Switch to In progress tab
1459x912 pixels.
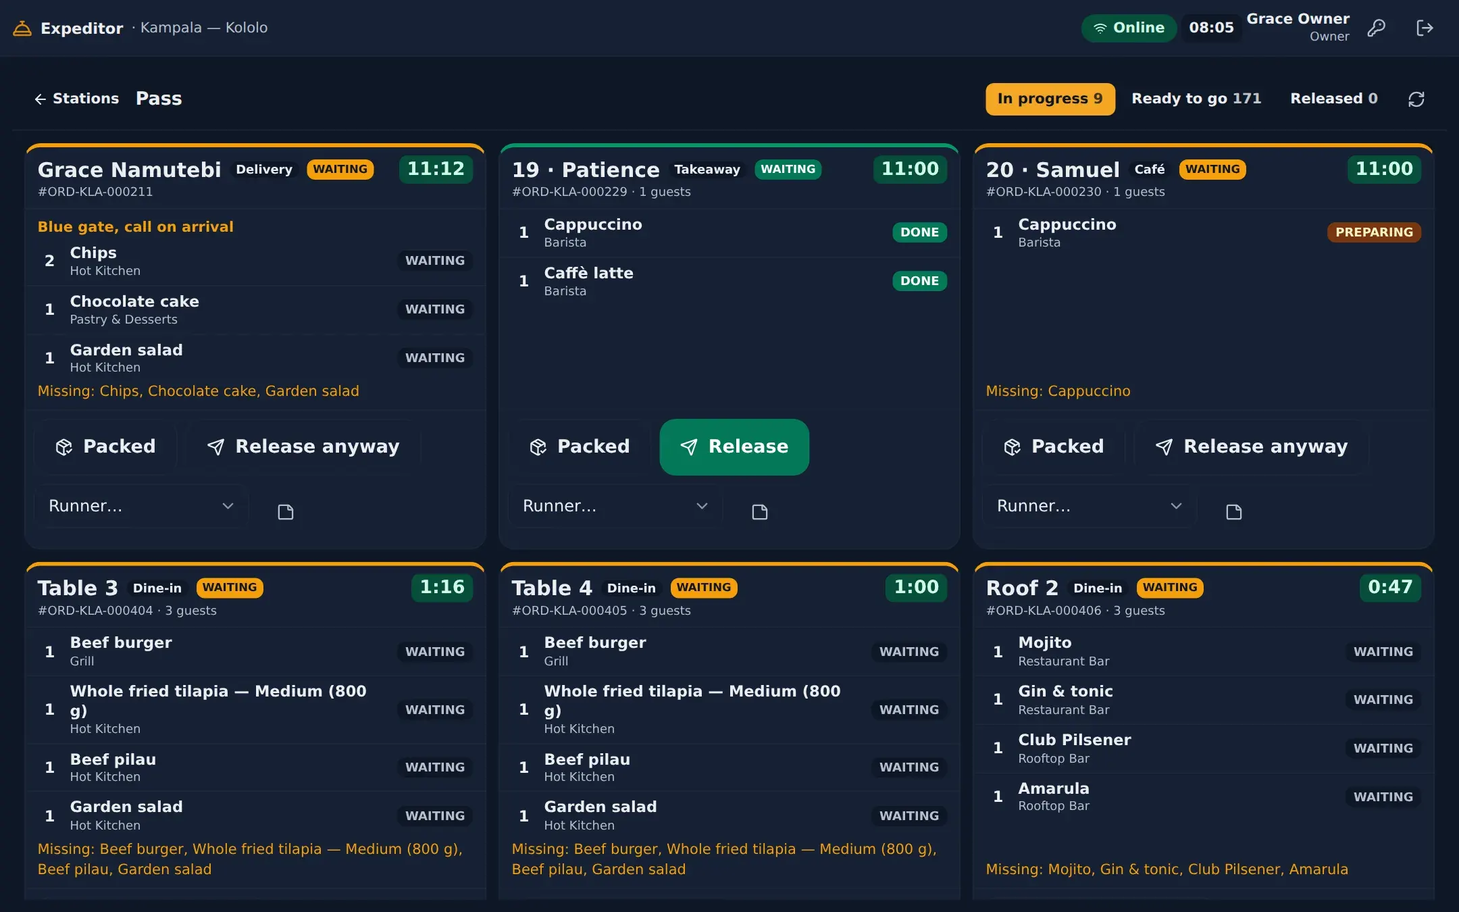1050,99
